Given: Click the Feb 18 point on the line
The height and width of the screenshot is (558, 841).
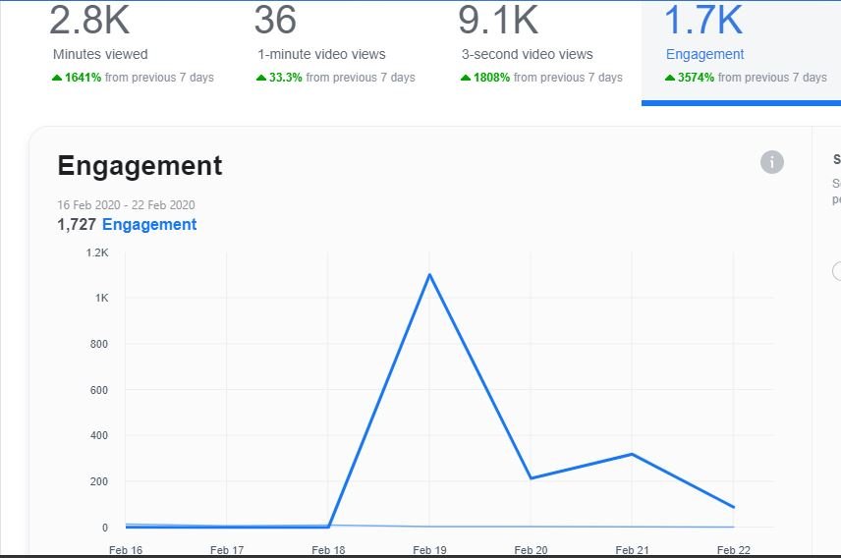Looking at the screenshot, I should pos(328,527).
